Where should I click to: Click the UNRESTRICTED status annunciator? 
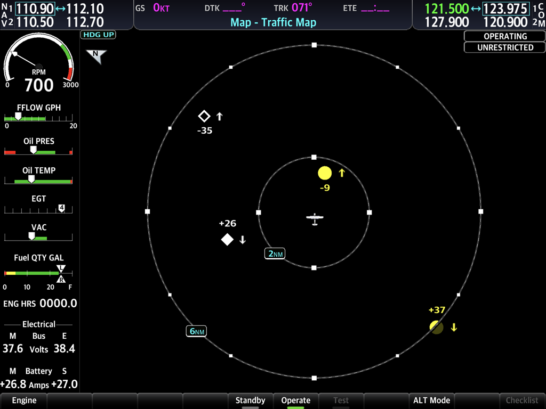click(x=504, y=47)
